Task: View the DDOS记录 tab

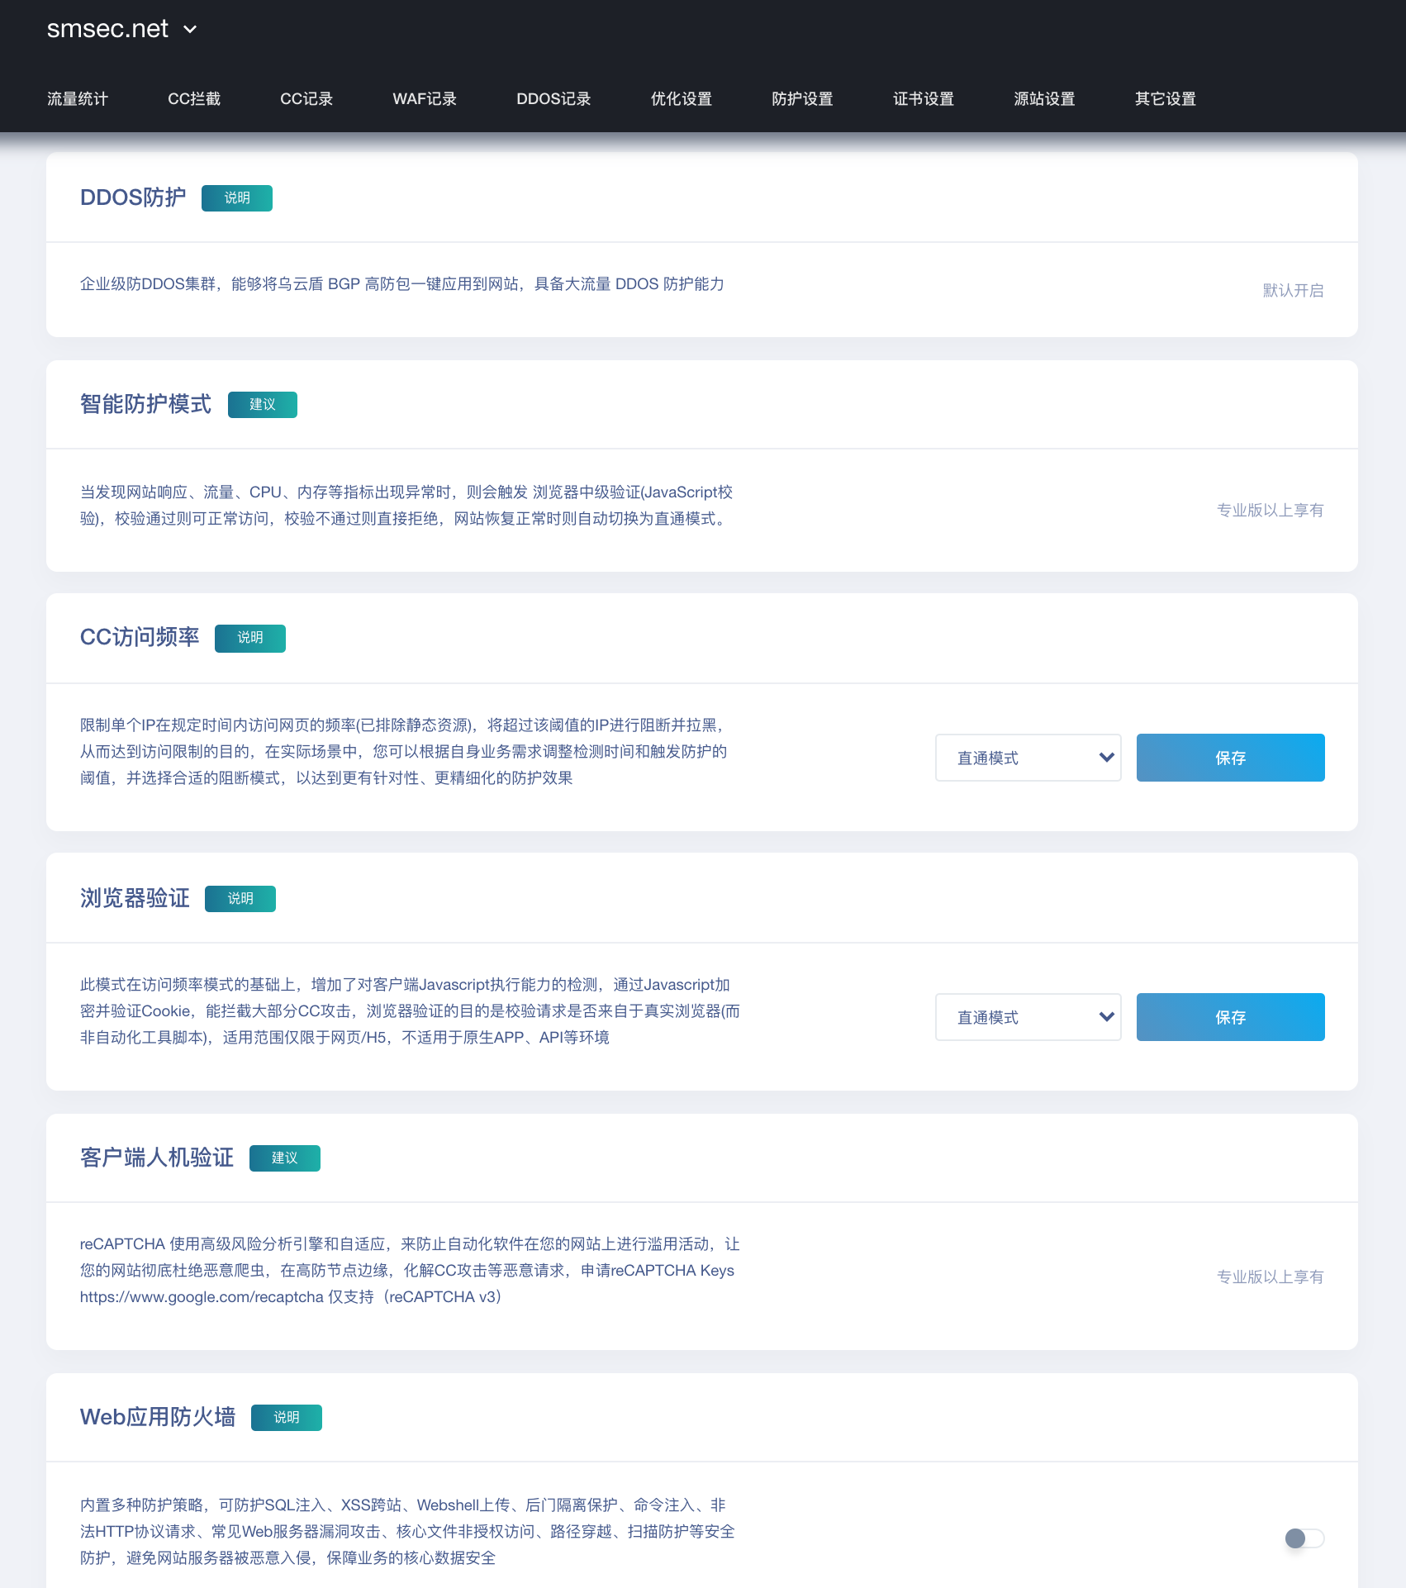Action: (553, 99)
